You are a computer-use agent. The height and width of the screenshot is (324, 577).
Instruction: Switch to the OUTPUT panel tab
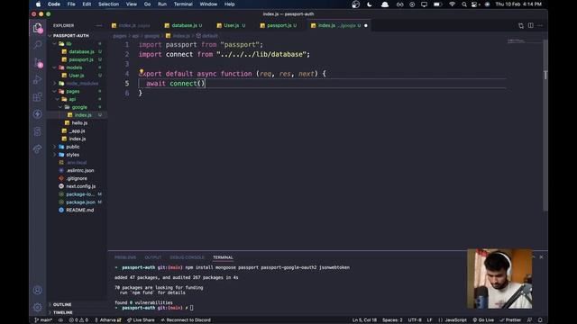tap(152, 257)
